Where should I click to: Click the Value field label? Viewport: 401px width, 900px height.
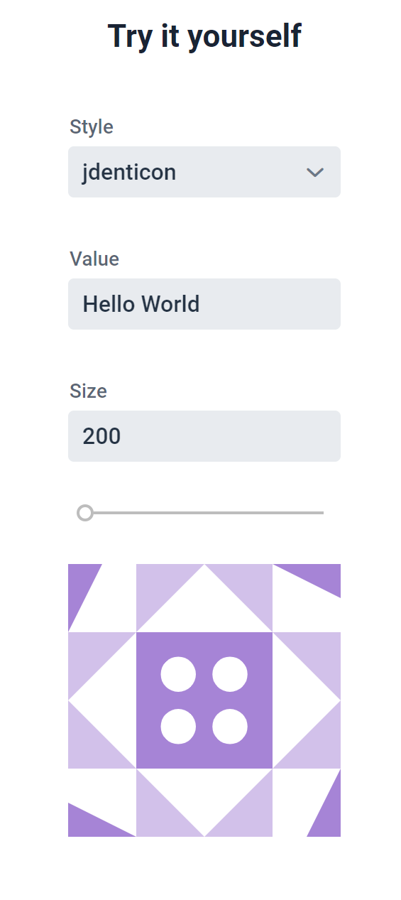click(94, 259)
